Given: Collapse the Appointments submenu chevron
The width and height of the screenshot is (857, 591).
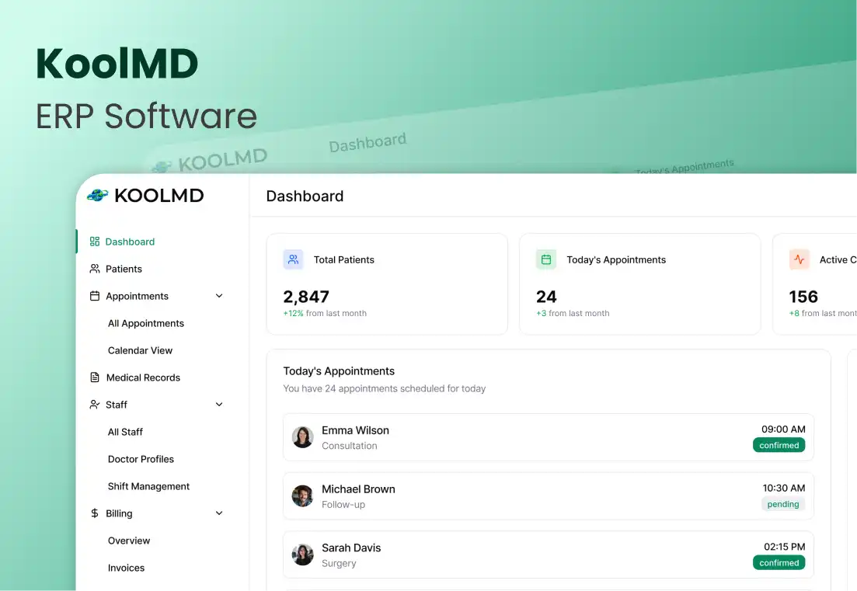Looking at the screenshot, I should (219, 296).
